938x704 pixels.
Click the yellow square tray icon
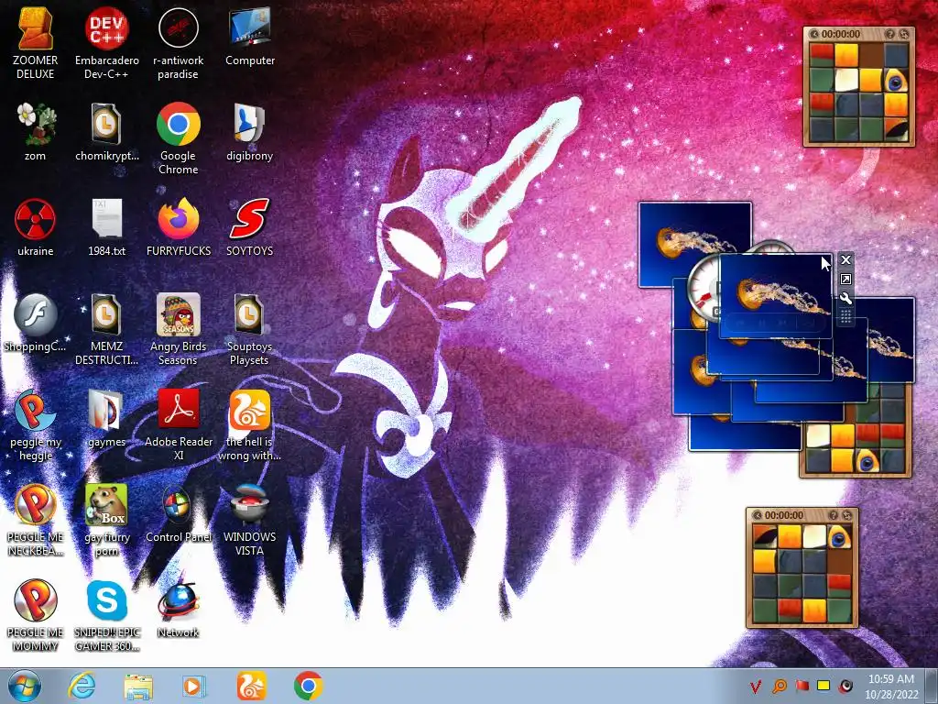pos(823,686)
